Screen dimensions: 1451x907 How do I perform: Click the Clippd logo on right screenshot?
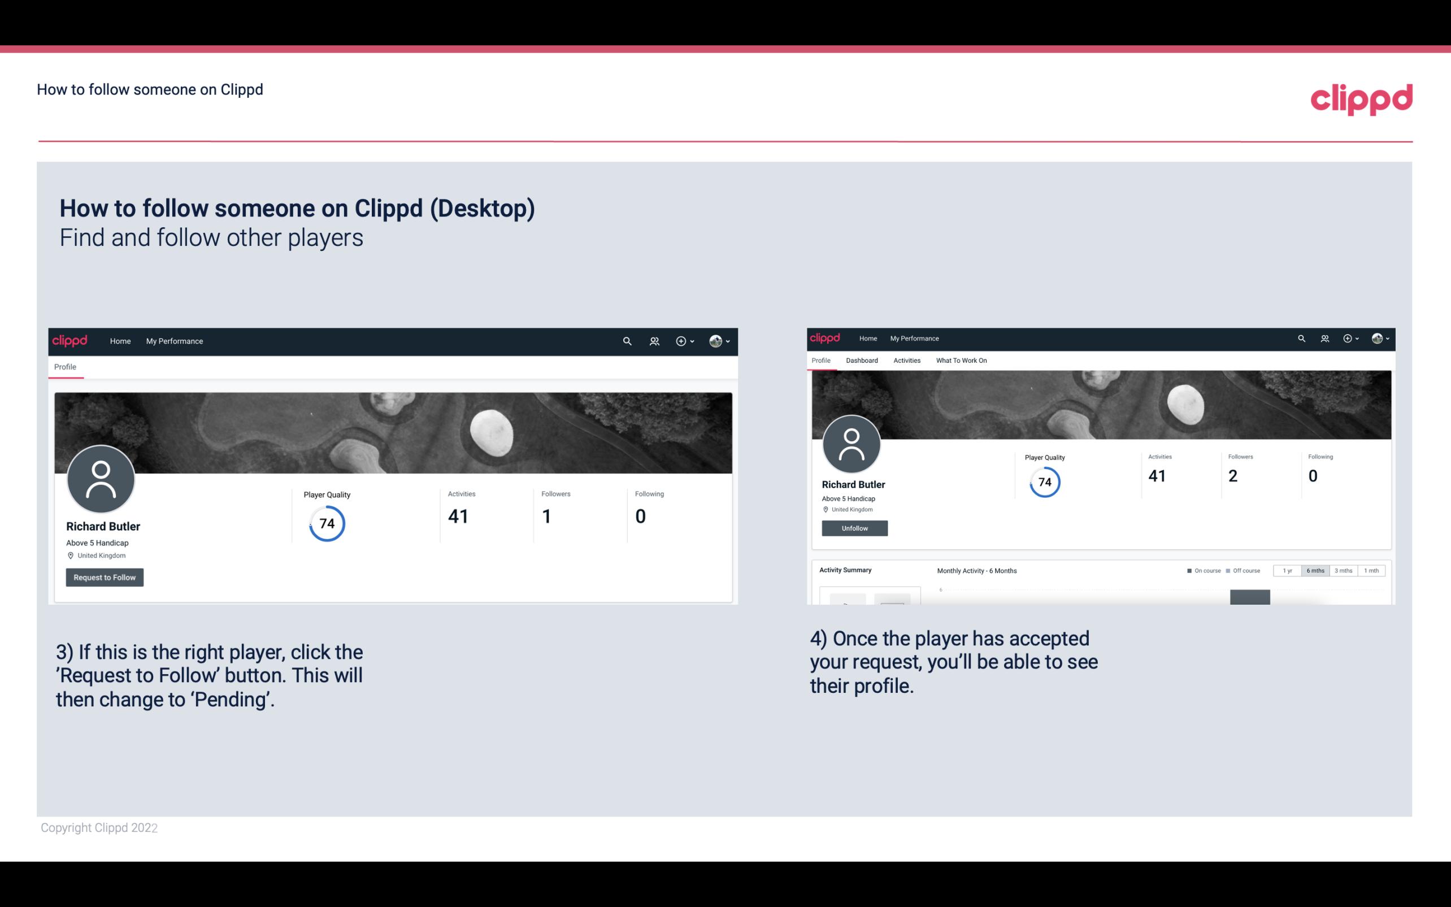(x=827, y=337)
